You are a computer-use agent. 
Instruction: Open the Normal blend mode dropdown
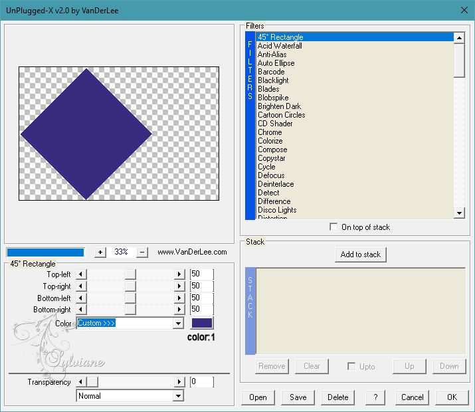click(179, 395)
